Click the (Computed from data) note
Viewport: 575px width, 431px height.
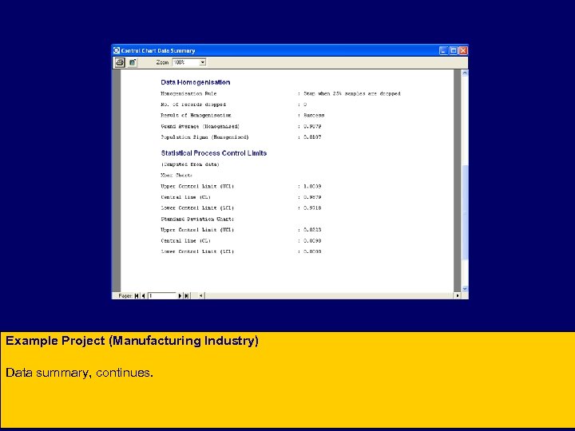[x=190, y=164]
